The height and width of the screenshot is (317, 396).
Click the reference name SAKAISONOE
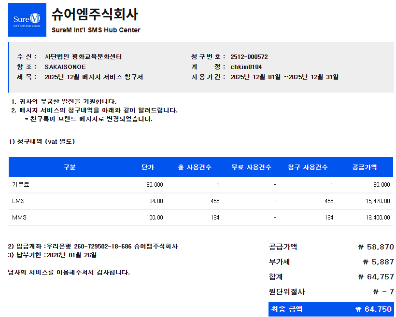65,67
